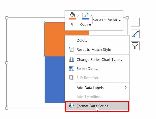Choose Format Data Series from the menu
This screenshot has width=156, height=119.
(x=93, y=106)
